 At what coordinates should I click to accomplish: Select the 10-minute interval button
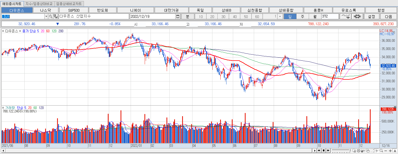(201, 16)
